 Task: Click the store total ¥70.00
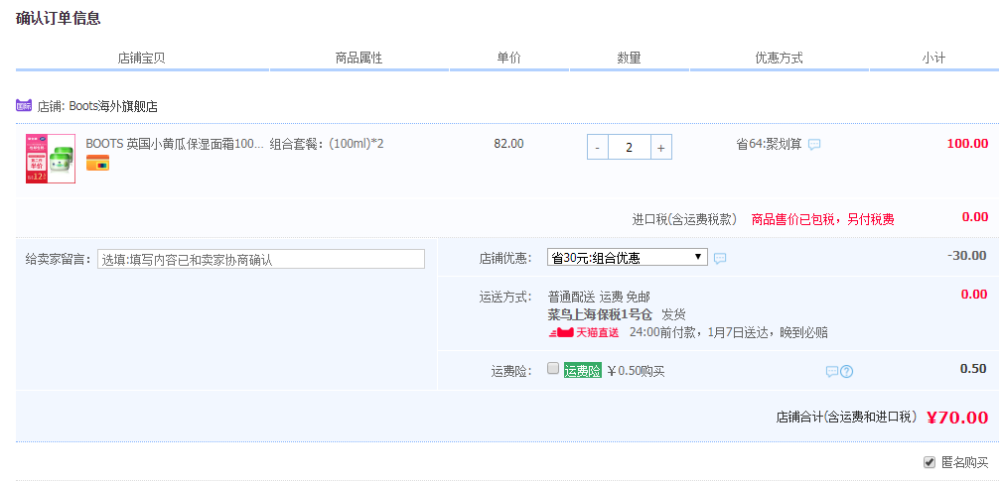pos(957,418)
